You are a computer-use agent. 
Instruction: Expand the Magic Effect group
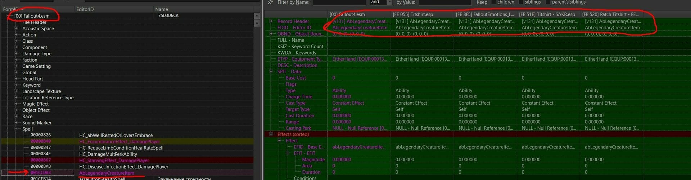pyautogui.click(x=16, y=104)
